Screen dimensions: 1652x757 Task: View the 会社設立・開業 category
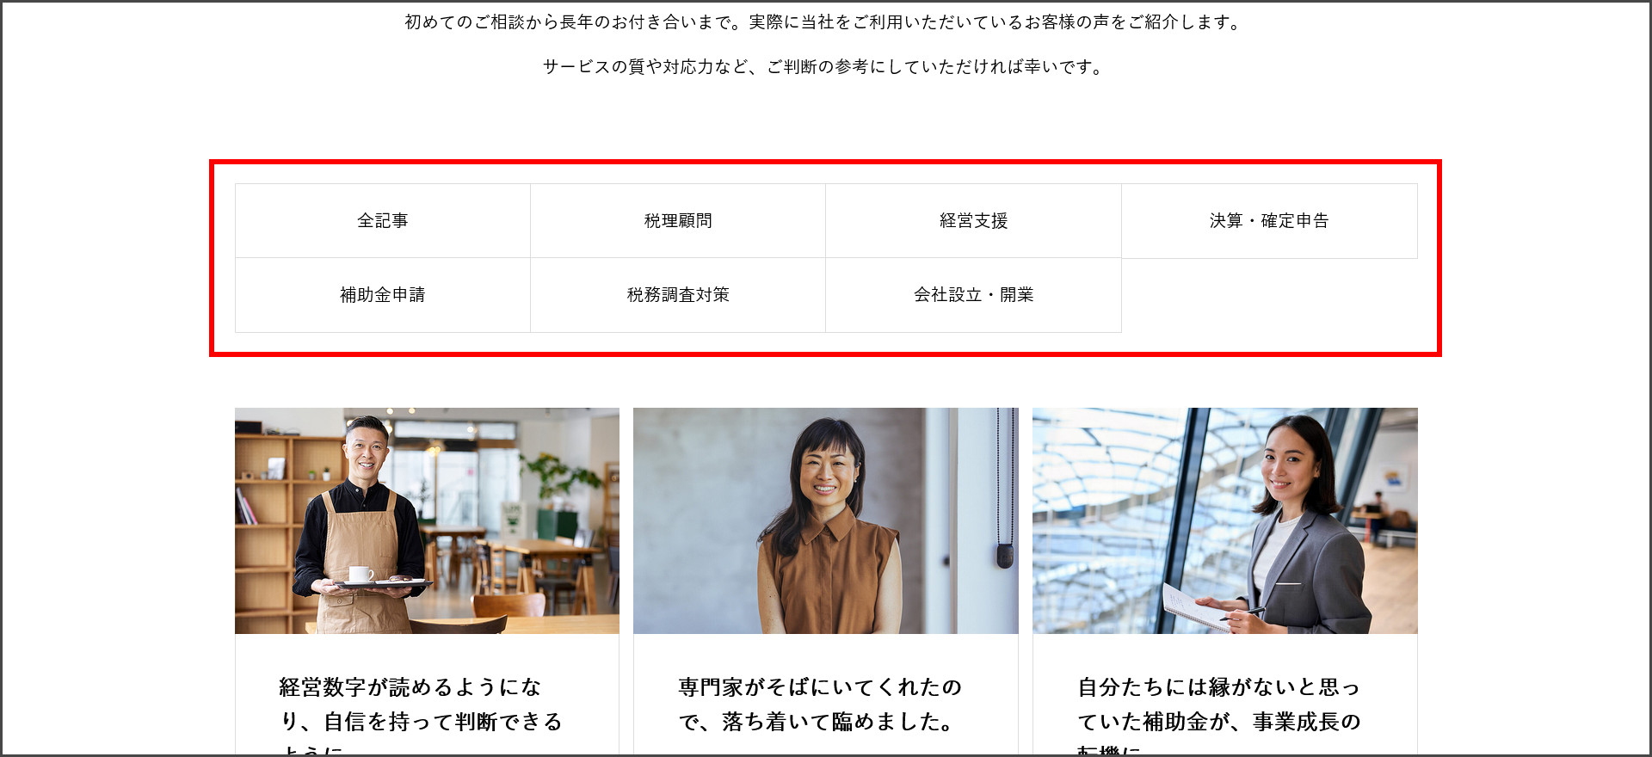[973, 295]
